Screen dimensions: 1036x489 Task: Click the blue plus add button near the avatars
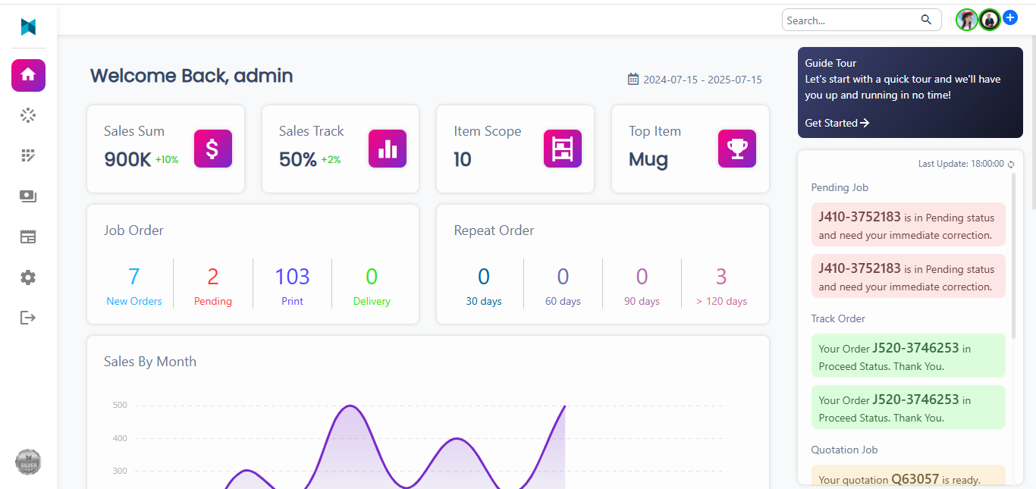(1009, 17)
